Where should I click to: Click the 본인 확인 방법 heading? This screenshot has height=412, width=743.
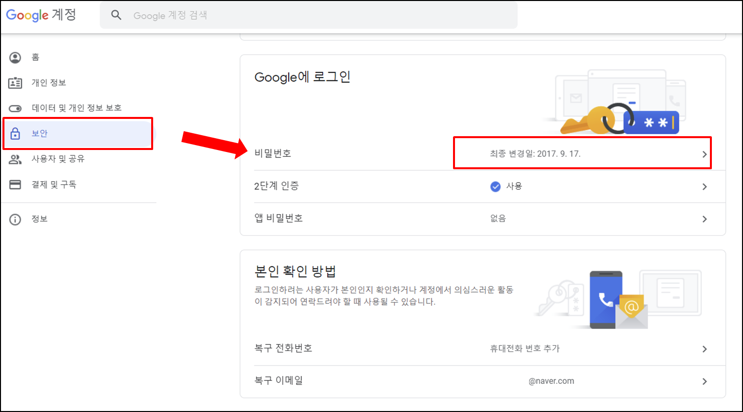(295, 272)
